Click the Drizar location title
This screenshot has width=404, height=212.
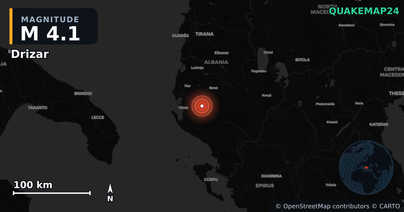(x=30, y=54)
